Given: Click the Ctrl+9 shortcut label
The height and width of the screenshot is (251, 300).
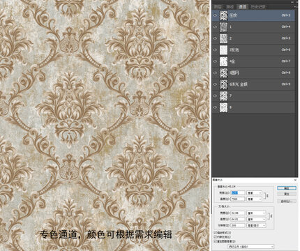Looking at the screenshot, I should pyautogui.click(x=286, y=84).
